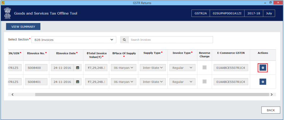Click Invoice No. field S008400
Viewport: 284px width, 120px height.
[x=36, y=68]
